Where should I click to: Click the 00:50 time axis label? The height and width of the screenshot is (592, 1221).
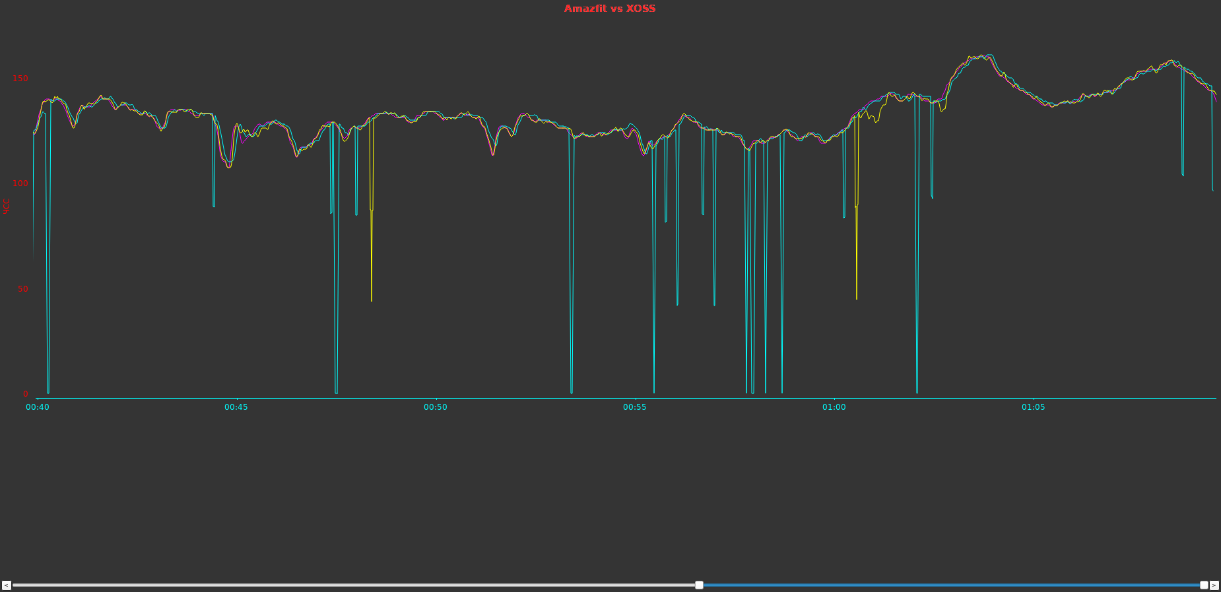(x=436, y=407)
